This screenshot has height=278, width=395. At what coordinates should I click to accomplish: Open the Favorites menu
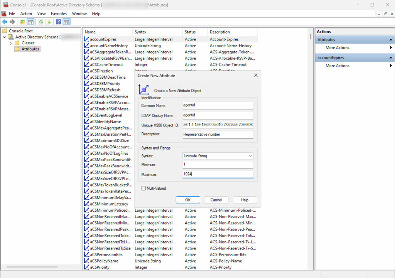[59, 13]
